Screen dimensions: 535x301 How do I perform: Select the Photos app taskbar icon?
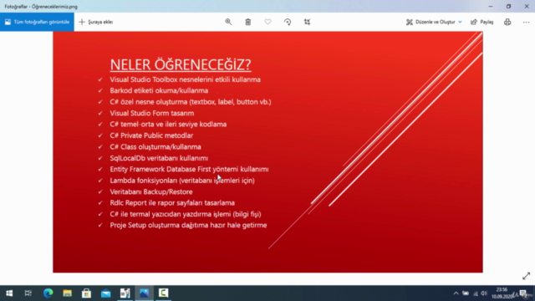145,293
